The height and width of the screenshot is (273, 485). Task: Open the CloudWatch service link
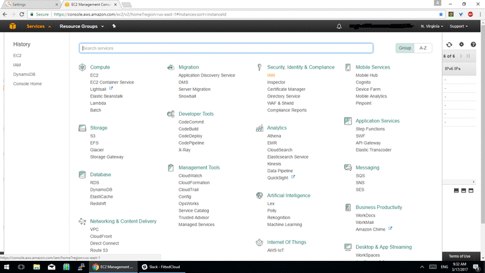pos(190,175)
